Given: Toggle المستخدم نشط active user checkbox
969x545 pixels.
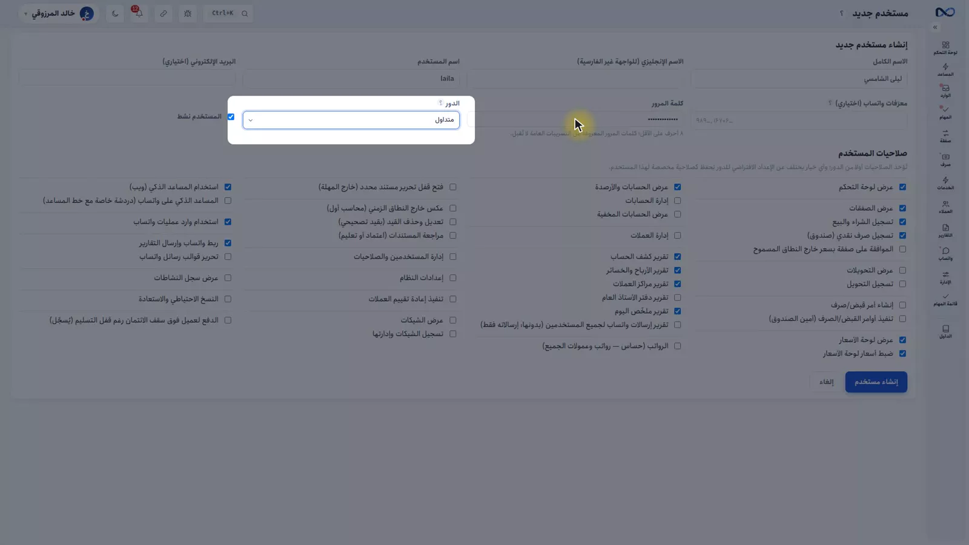Looking at the screenshot, I should tap(231, 117).
